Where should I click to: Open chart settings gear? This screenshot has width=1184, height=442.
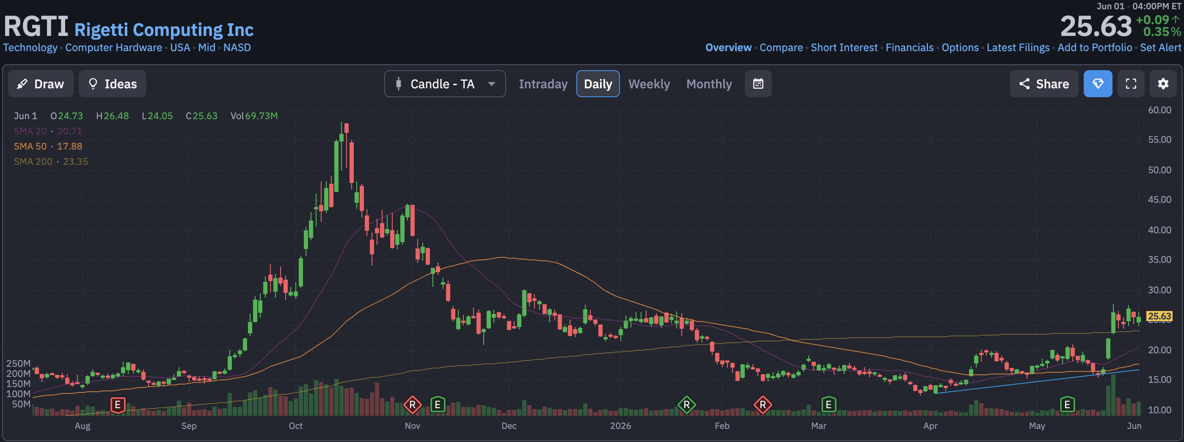click(1163, 84)
